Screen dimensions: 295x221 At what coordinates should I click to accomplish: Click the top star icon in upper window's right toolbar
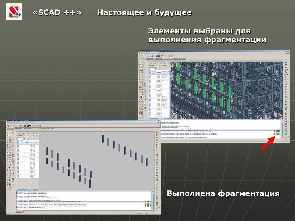286,62
